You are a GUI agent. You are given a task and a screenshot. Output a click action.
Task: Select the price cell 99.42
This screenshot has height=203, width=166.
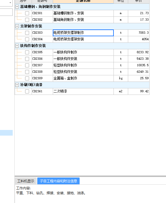click(x=139, y=91)
